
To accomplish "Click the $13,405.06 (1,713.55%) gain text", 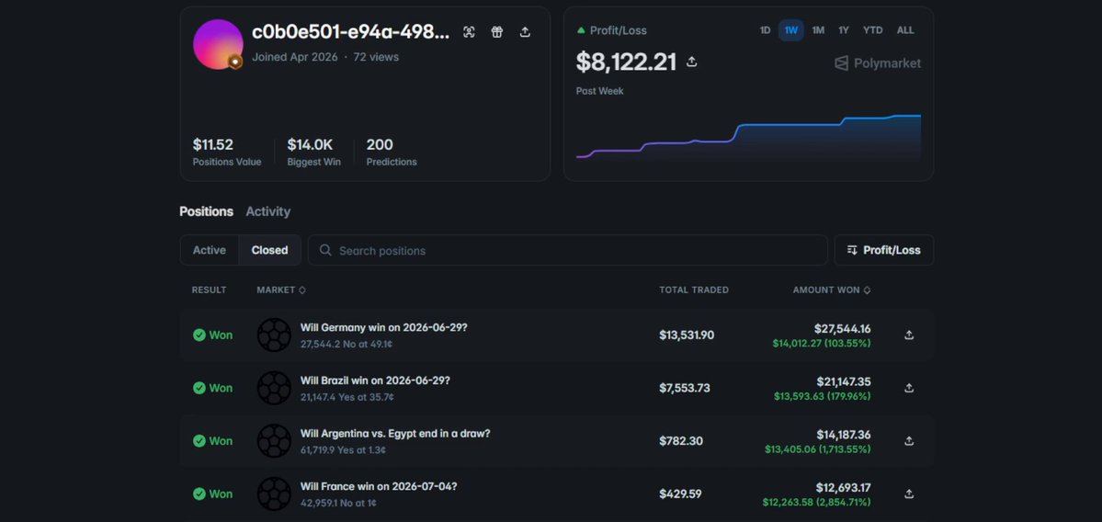I will [818, 448].
